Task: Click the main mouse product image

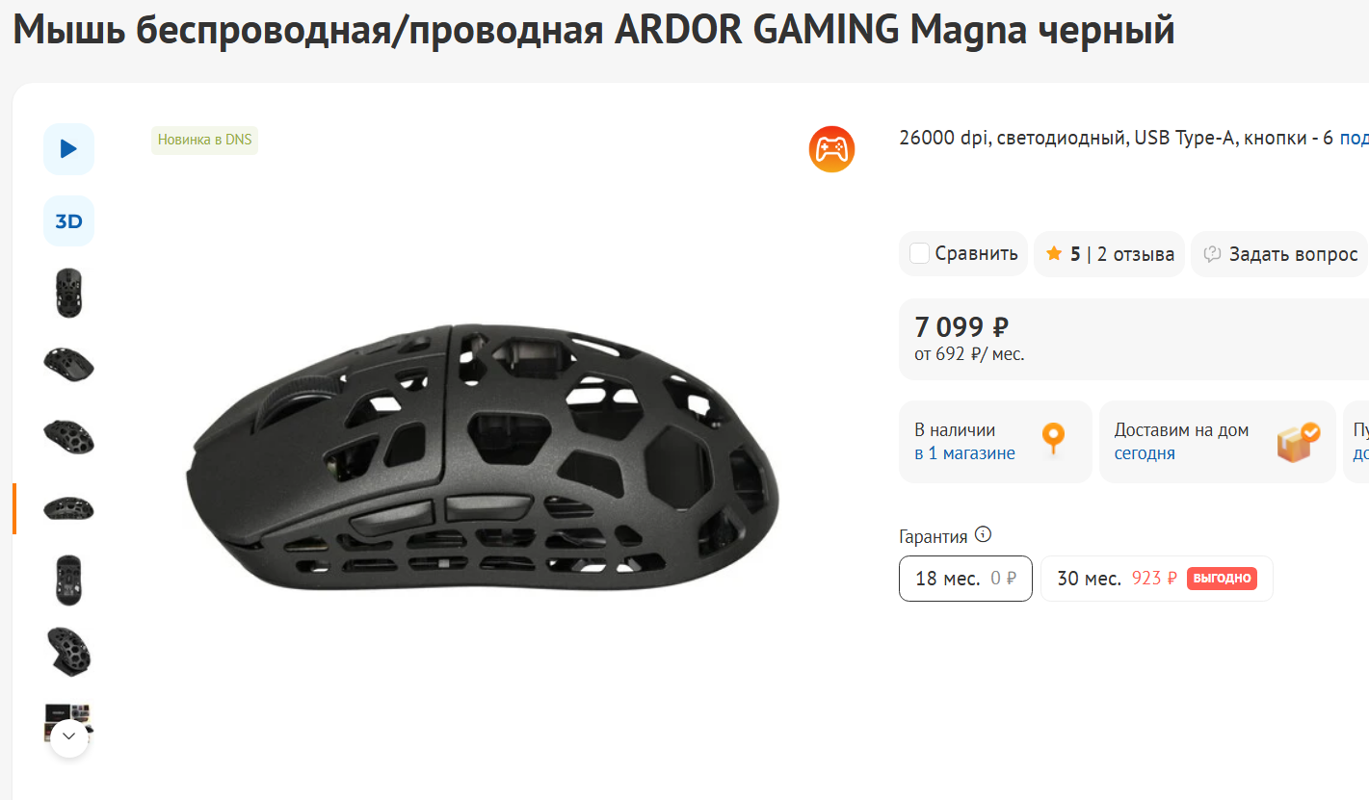Action: point(482,457)
